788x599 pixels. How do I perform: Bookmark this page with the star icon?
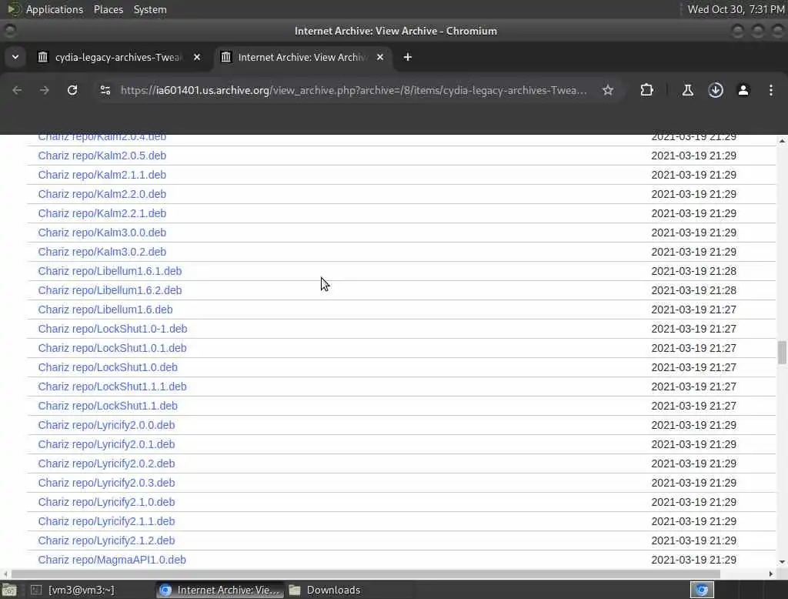608,90
